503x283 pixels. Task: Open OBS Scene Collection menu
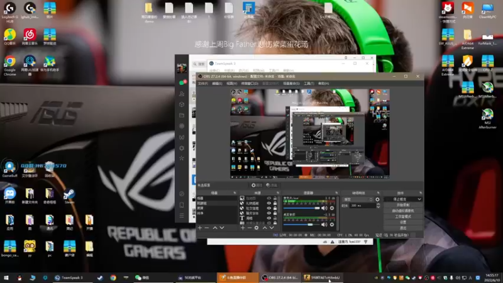(291, 84)
